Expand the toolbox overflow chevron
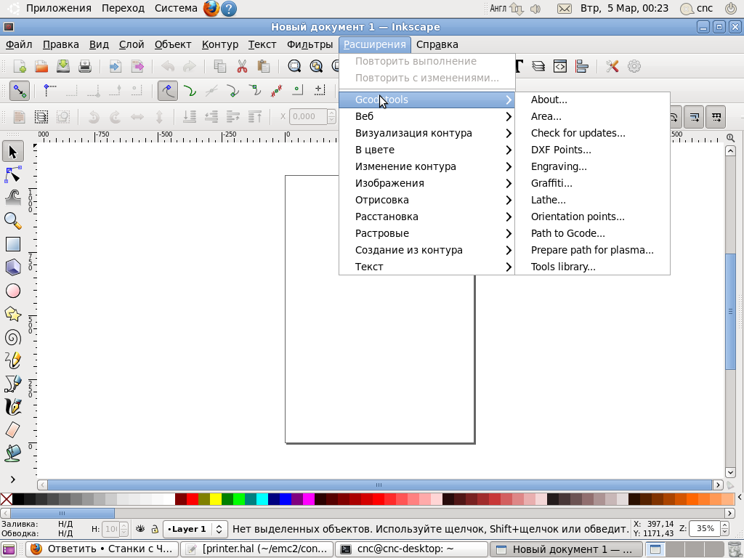Image resolution: width=744 pixels, height=558 pixels. tap(13, 480)
